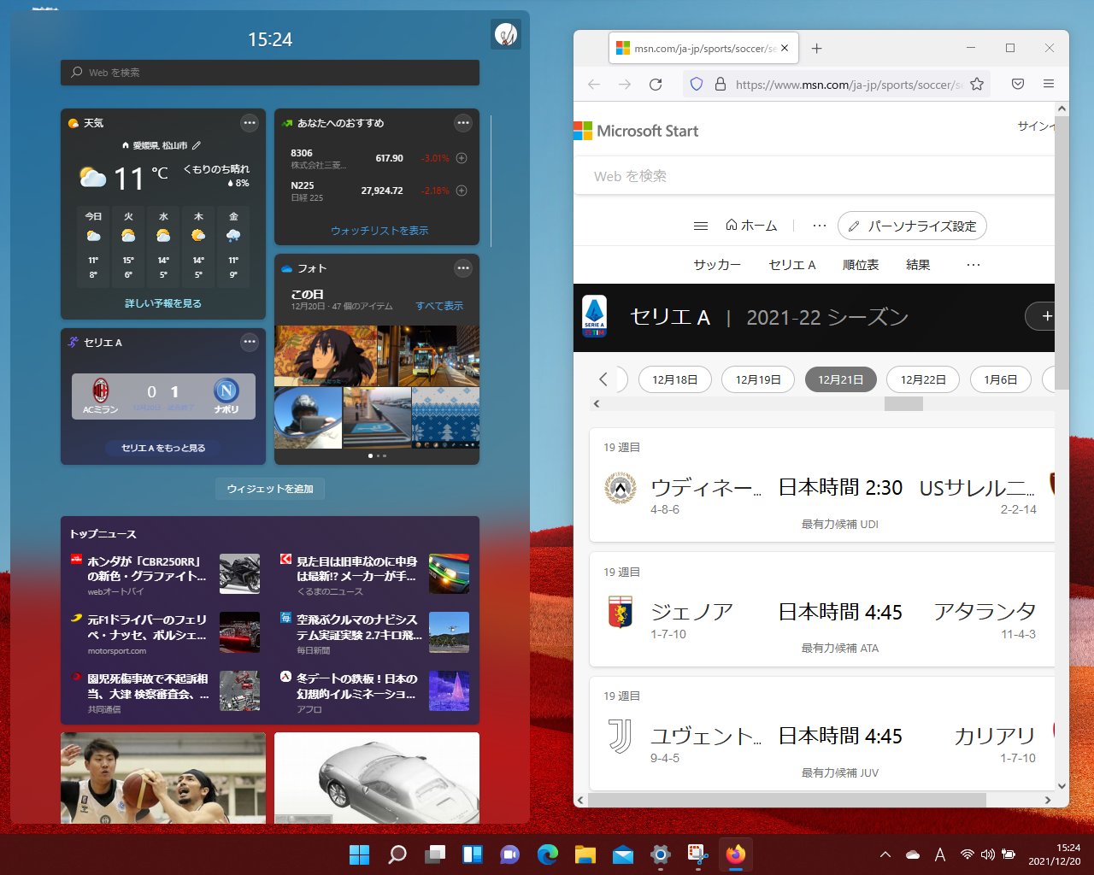Switch IME input mode via the A indicator
The image size is (1094, 875).
(940, 854)
